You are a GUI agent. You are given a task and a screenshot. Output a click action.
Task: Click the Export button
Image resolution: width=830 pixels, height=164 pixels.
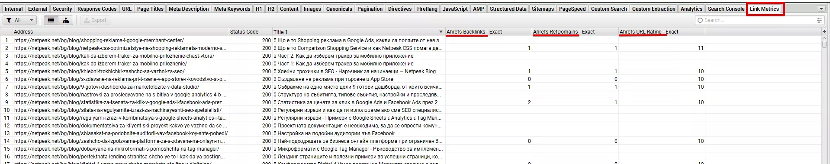point(95,20)
